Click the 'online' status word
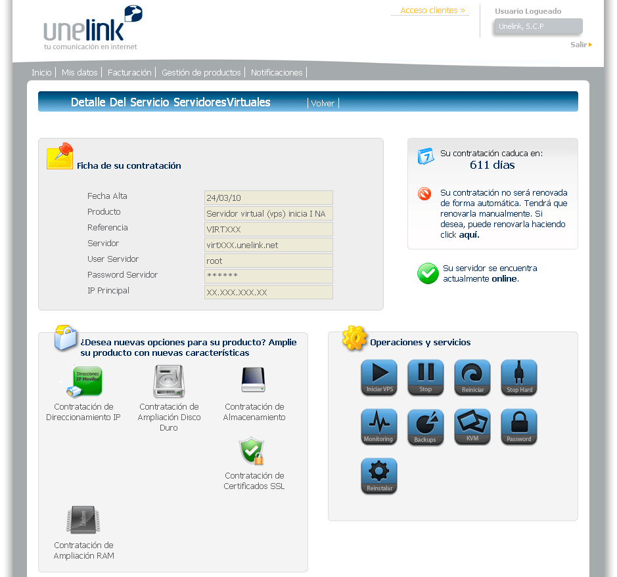Screen dimensions: 617x577 point(504,279)
